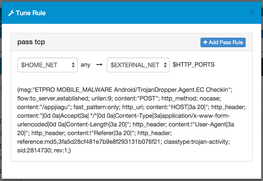
Task: Open the $EXTERNAL_NET destination network dropdown
Action: pos(138,65)
